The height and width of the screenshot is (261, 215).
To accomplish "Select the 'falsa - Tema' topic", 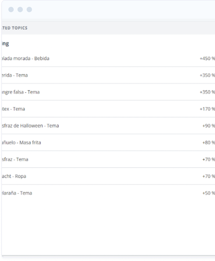I will point(108,92).
